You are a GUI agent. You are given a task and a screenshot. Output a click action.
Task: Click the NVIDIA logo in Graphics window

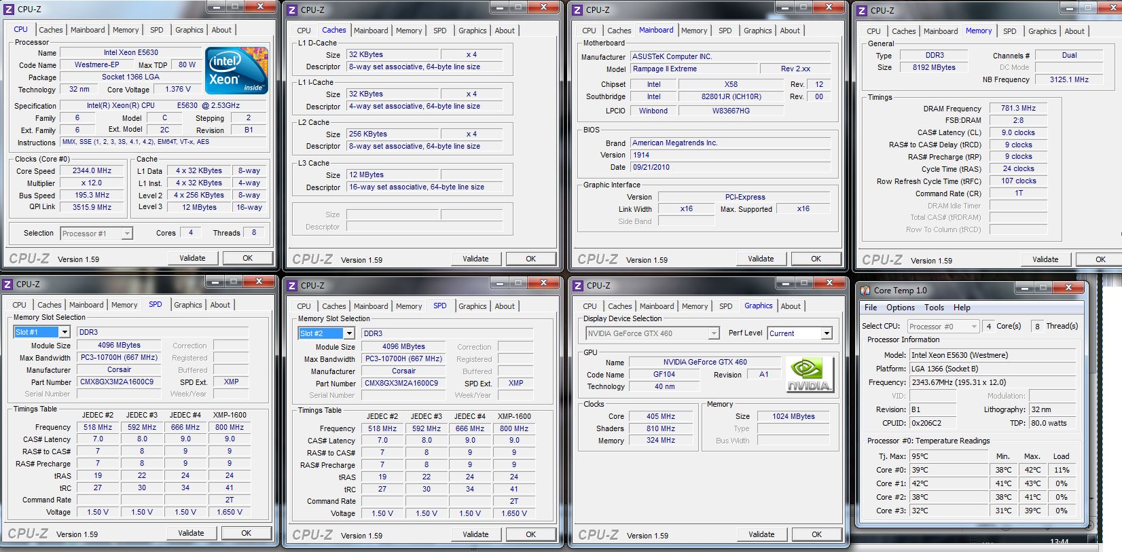(x=809, y=374)
